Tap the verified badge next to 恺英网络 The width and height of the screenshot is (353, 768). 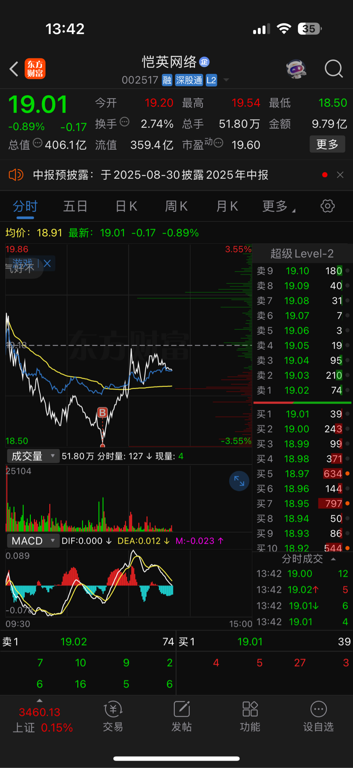205,62
